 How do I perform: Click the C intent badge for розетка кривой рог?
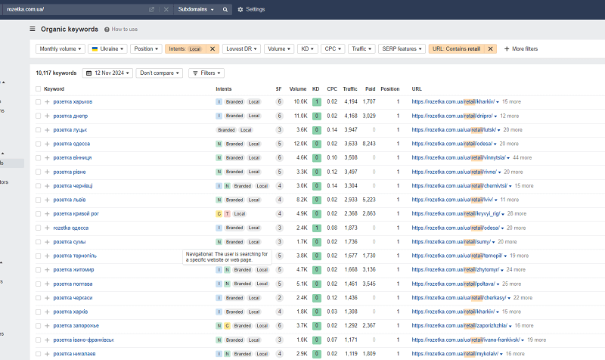coord(219,214)
